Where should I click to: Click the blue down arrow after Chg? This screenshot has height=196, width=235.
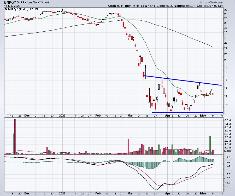click(x=222, y=6)
